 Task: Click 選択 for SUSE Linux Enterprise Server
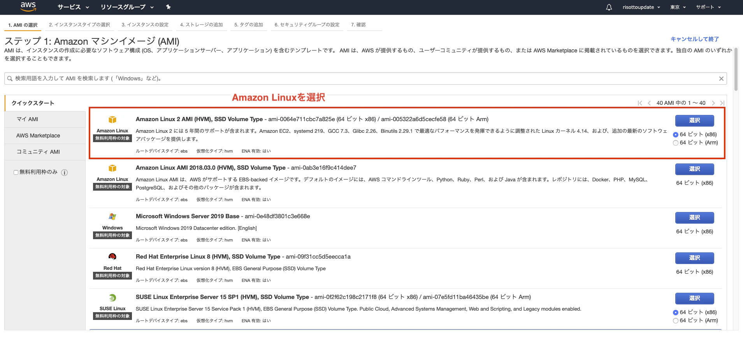coord(694,299)
